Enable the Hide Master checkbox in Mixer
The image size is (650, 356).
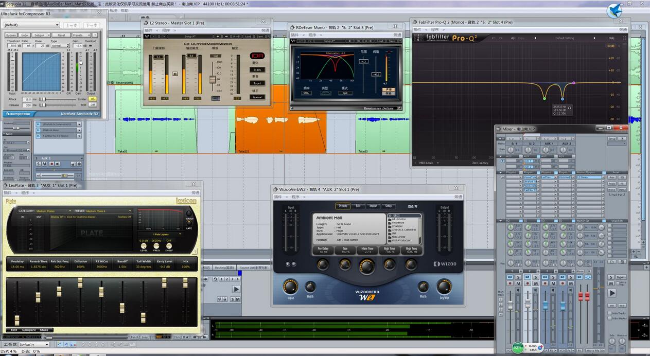tap(609, 318)
